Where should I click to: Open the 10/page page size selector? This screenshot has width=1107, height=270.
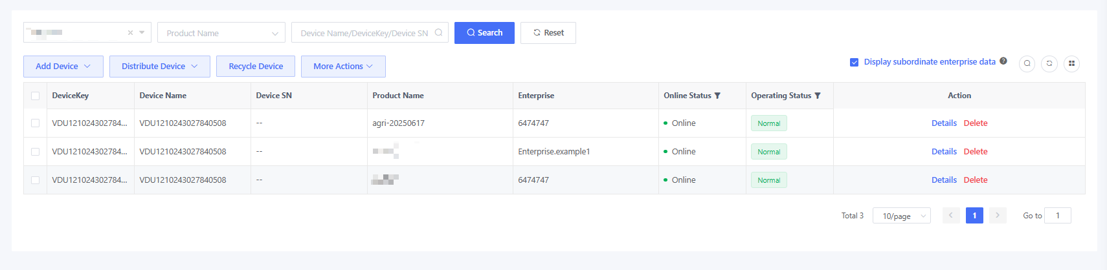[x=901, y=216]
